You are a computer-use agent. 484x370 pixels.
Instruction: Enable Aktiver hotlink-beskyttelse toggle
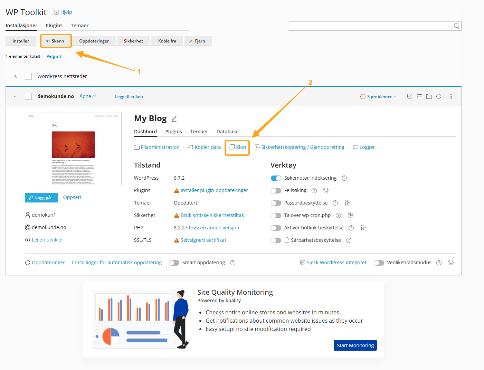click(x=276, y=228)
